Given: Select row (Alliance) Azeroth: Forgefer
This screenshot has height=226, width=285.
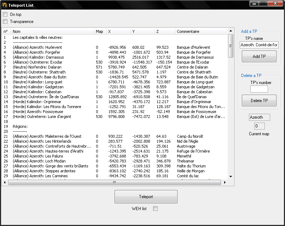Looking at the screenshot, I should [x=115, y=52].
